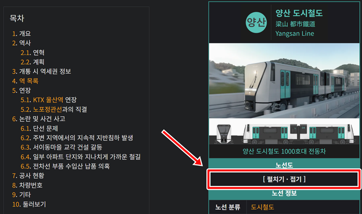This screenshot has width=362, height=214.
Task: Jump to section 5. 연장
Action: (x=21, y=90)
